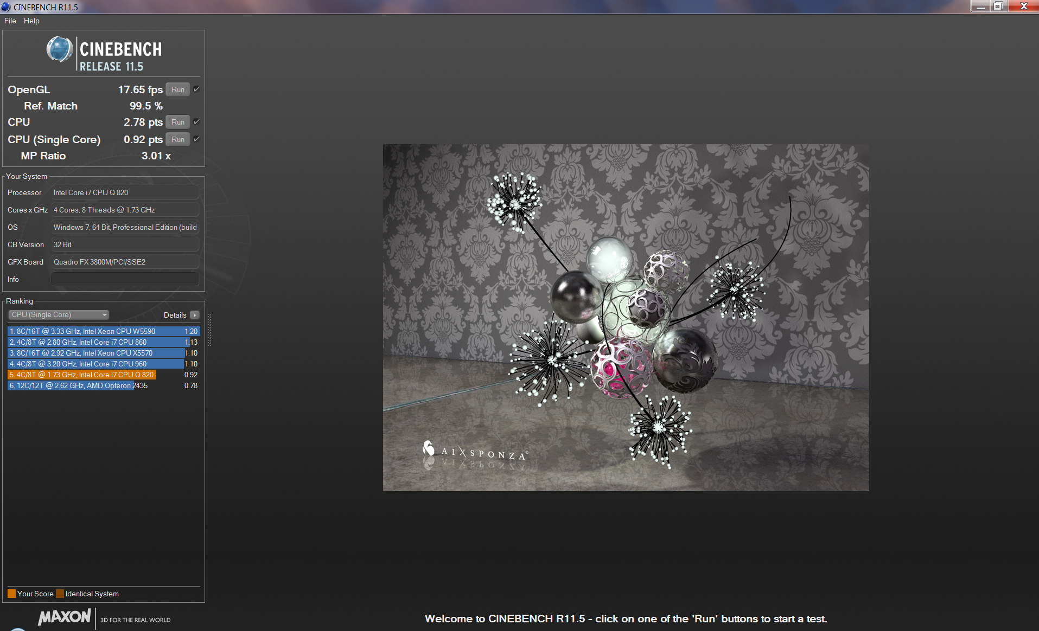Click the GFX Board field Quadro FX 3800M
This screenshot has width=1039, height=631.
coord(125,262)
